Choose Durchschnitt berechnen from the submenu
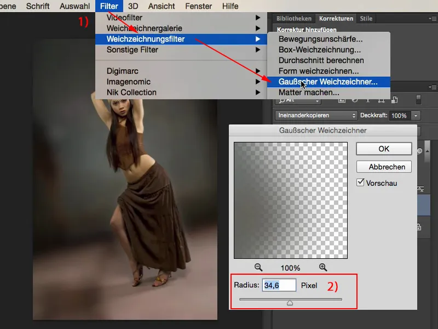The width and height of the screenshot is (438, 329). (328, 60)
